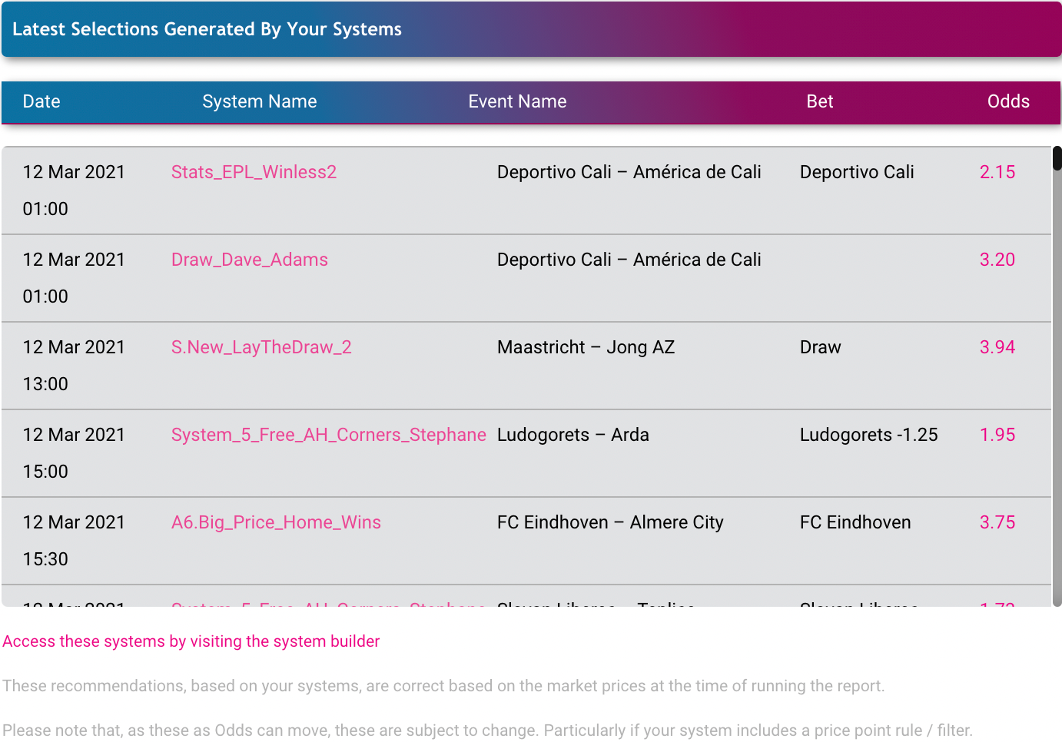Select Deportivo Cali event in Draw_Dave_Adams row
This screenshot has width=1062, height=742.
click(629, 260)
